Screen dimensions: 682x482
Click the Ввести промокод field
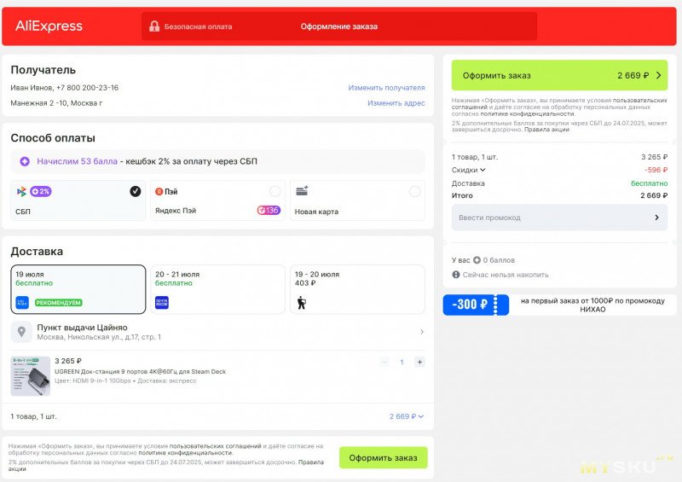(x=559, y=218)
